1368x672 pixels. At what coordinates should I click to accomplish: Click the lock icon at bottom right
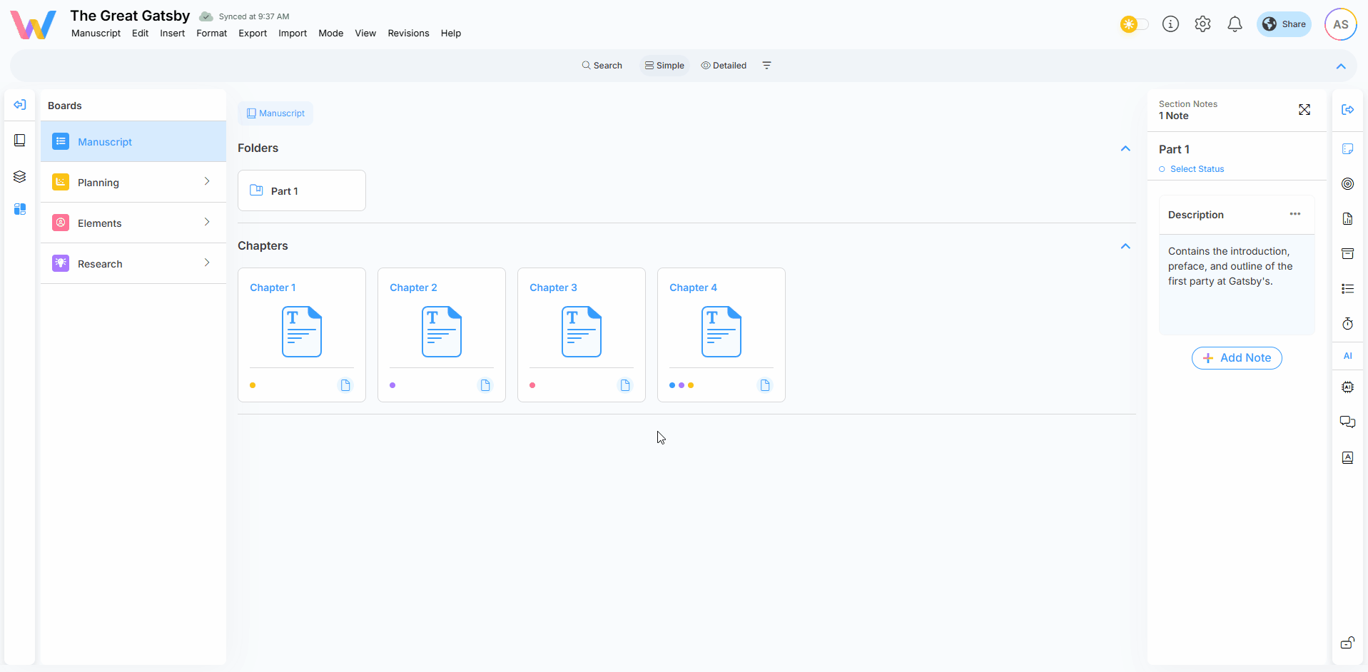click(1347, 643)
